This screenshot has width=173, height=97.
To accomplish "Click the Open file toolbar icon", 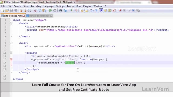I will 7,10.
